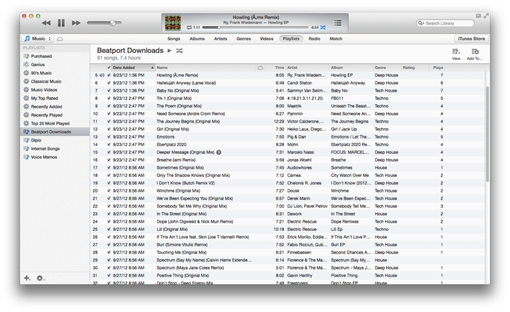Switch to mini player icon
The width and height of the screenshot is (510, 312).
478,15
